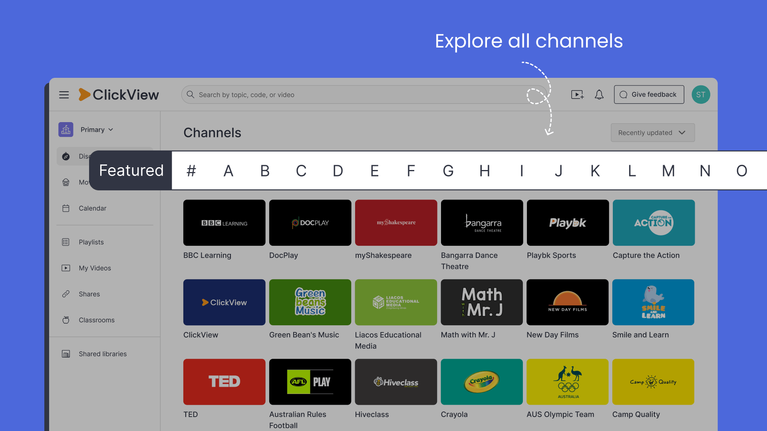
Task: Select the Featured tab
Action: pos(131,170)
